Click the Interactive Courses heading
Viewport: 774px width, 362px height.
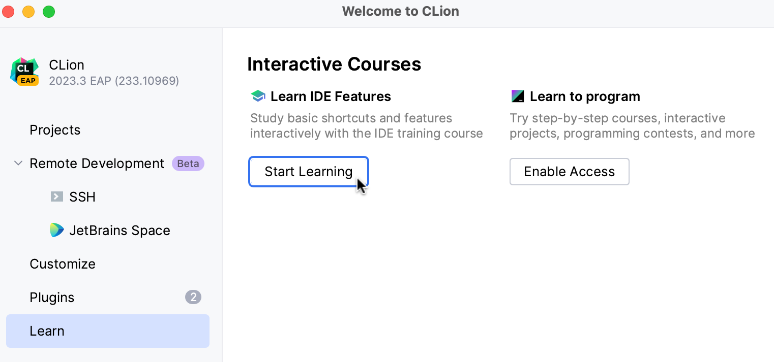[x=334, y=64]
